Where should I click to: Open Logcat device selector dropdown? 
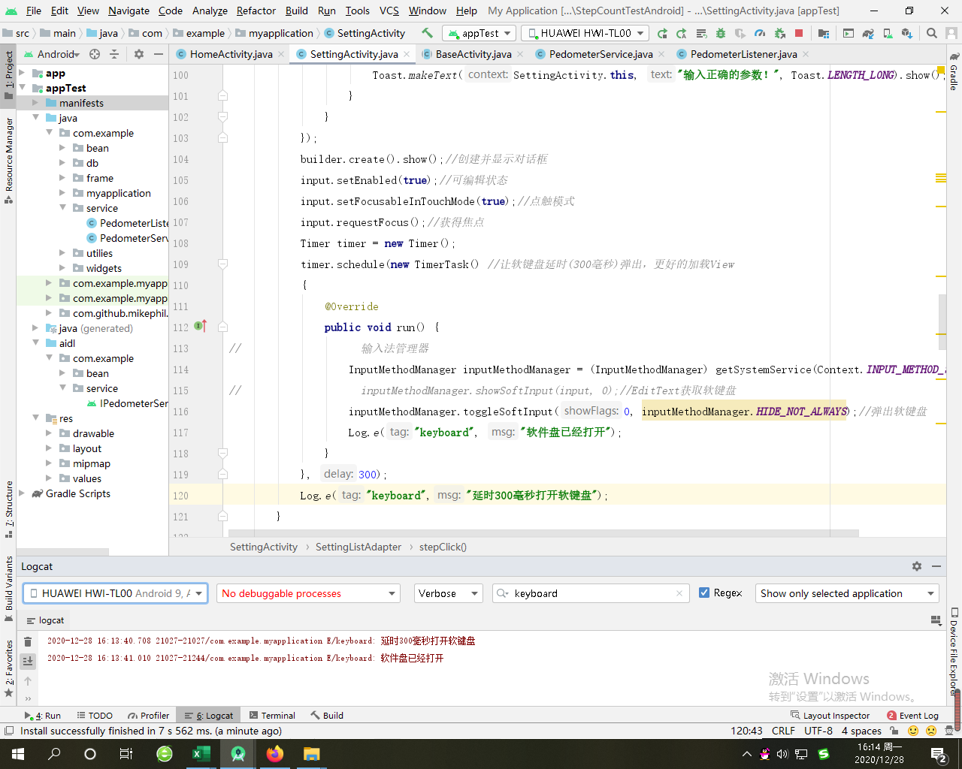(115, 593)
